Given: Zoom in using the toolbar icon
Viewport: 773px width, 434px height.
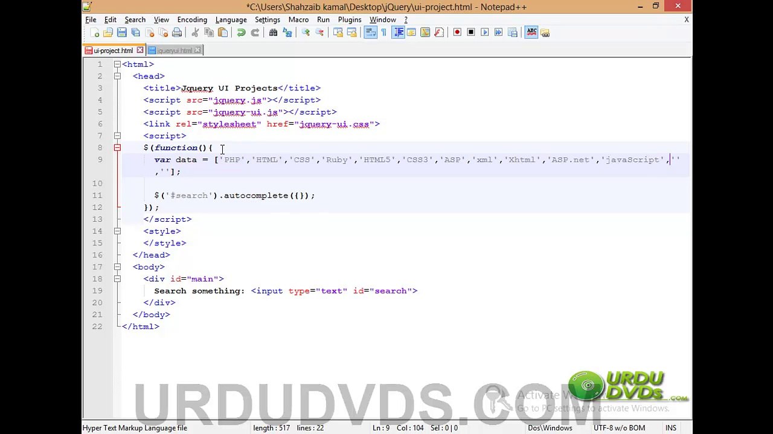Looking at the screenshot, I should click(306, 33).
